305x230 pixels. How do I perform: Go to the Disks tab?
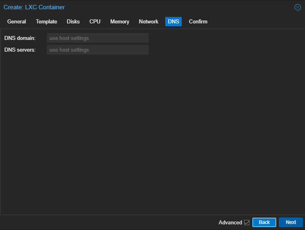[73, 21]
